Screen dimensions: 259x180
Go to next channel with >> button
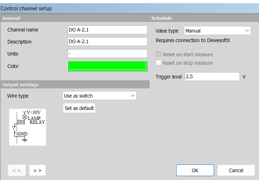[38, 170]
